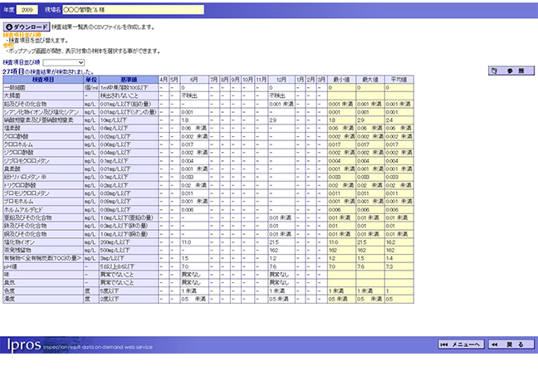Click the 基準値 column header

(129, 80)
